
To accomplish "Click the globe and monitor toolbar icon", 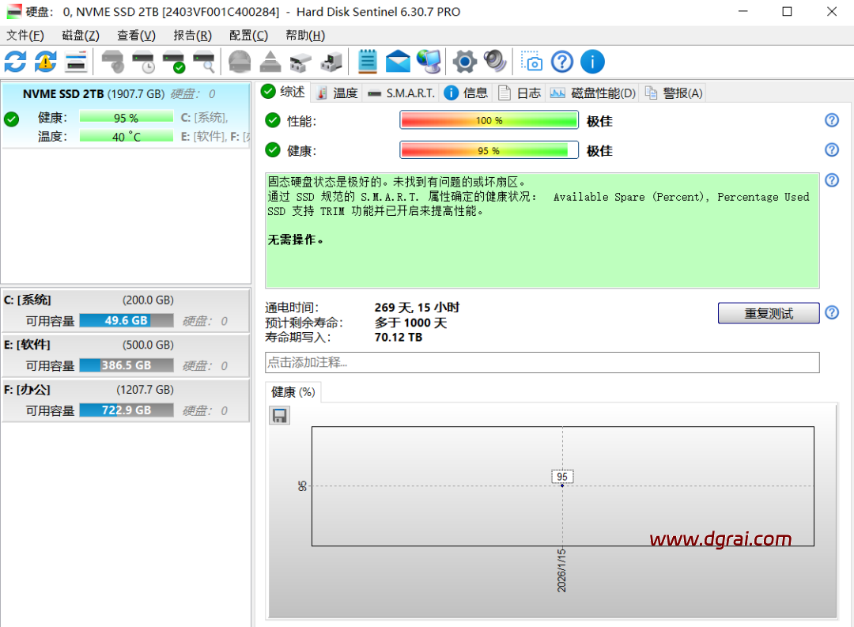I will (429, 62).
